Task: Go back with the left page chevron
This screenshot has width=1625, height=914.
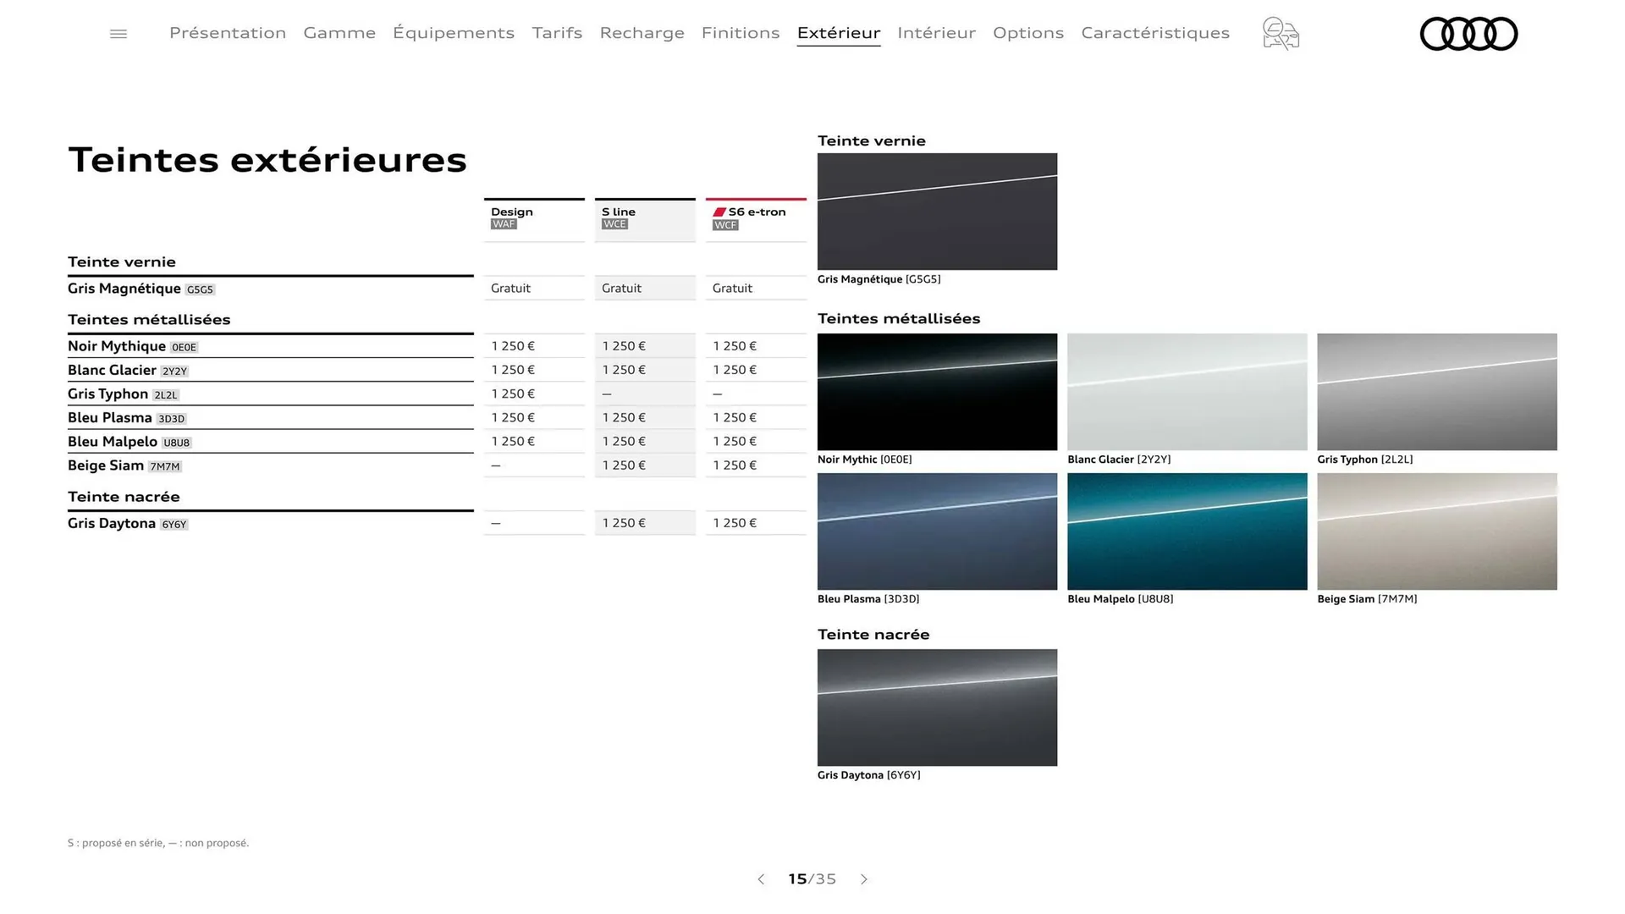Action: point(761,879)
